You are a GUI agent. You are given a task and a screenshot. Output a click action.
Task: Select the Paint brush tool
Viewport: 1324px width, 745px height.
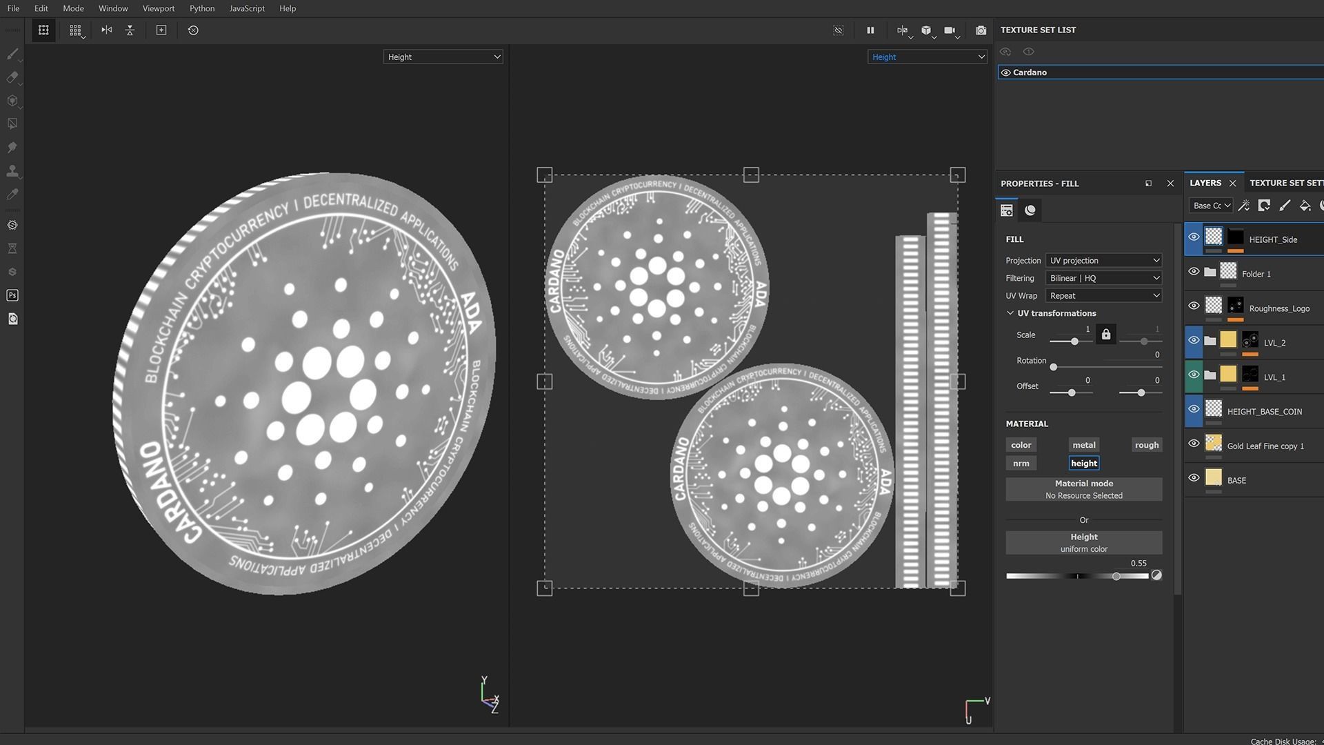(12, 54)
